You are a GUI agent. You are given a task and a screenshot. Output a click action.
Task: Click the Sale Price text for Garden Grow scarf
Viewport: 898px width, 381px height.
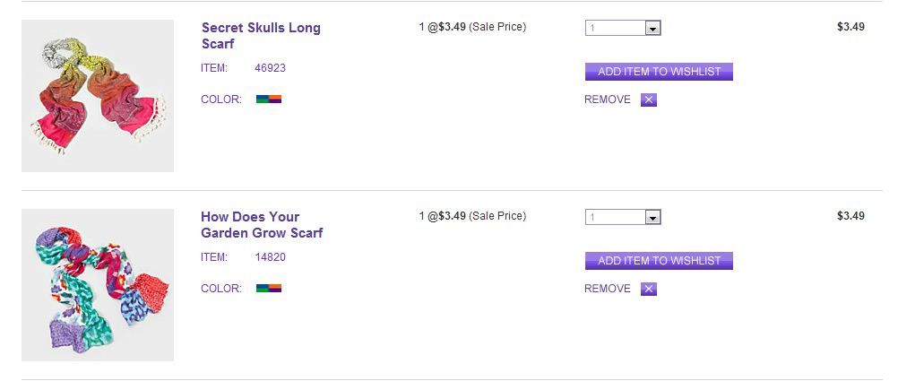click(x=497, y=216)
